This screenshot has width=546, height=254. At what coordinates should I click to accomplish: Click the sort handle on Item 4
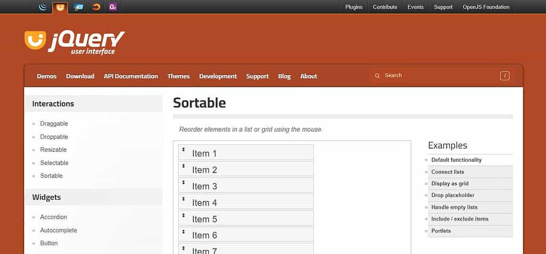pyautogui.click(x=184, y=199)
